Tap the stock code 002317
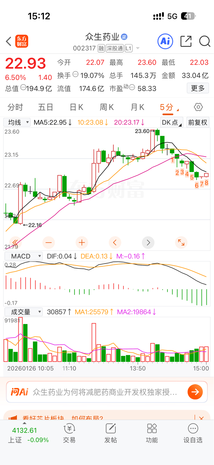Viewport: 214px width, 465px height. [x=84, y=48]
